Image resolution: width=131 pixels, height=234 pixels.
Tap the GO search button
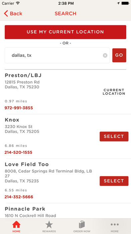click(x=119, y=55)
